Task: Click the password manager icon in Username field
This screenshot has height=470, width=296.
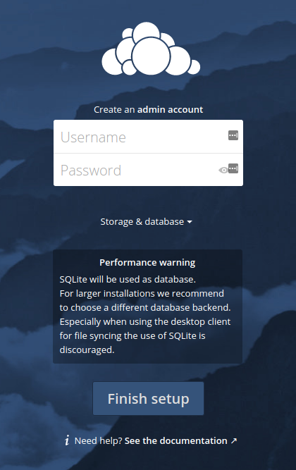Action: click(x=233, y=135)
